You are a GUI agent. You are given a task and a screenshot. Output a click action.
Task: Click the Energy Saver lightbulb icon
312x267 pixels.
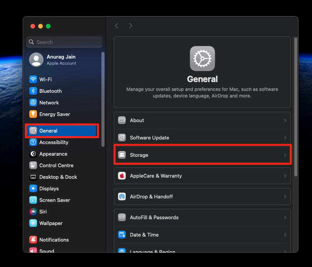33,114
